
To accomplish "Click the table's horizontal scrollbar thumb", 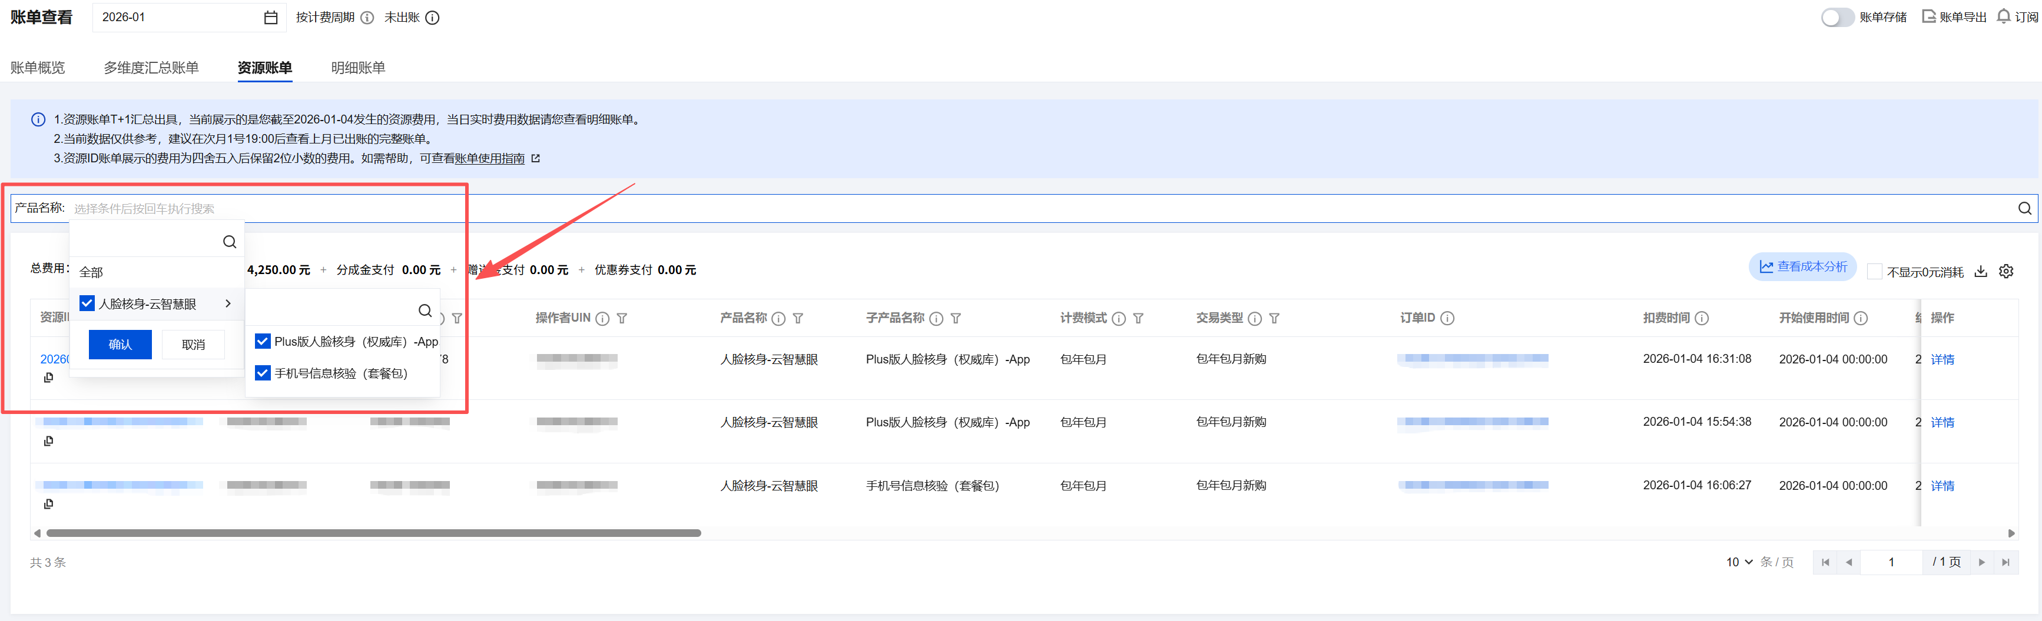I will click(x=373, y=533).
